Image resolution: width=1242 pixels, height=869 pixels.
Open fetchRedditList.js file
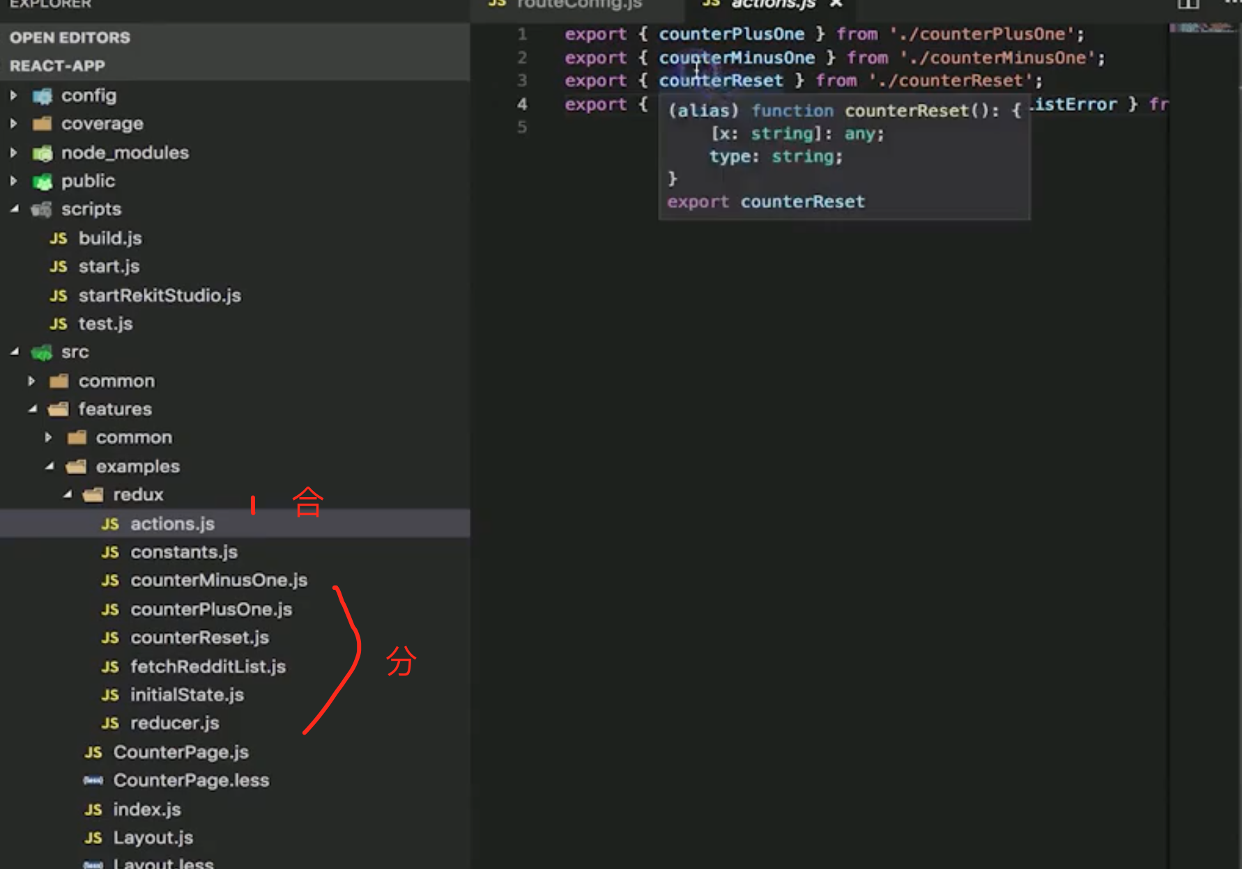pyautogui.click(x=208, y=667)
